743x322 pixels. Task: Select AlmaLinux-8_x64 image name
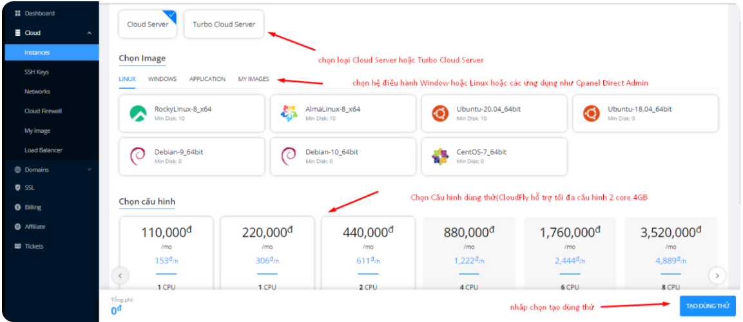tap(333, 109)
